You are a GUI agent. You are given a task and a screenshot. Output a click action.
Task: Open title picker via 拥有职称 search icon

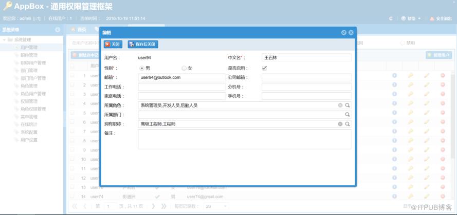347,124
